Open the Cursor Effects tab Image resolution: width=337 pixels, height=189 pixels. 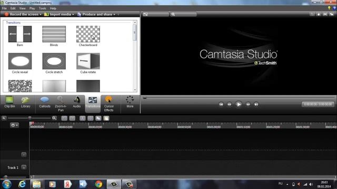coord(109,104)
